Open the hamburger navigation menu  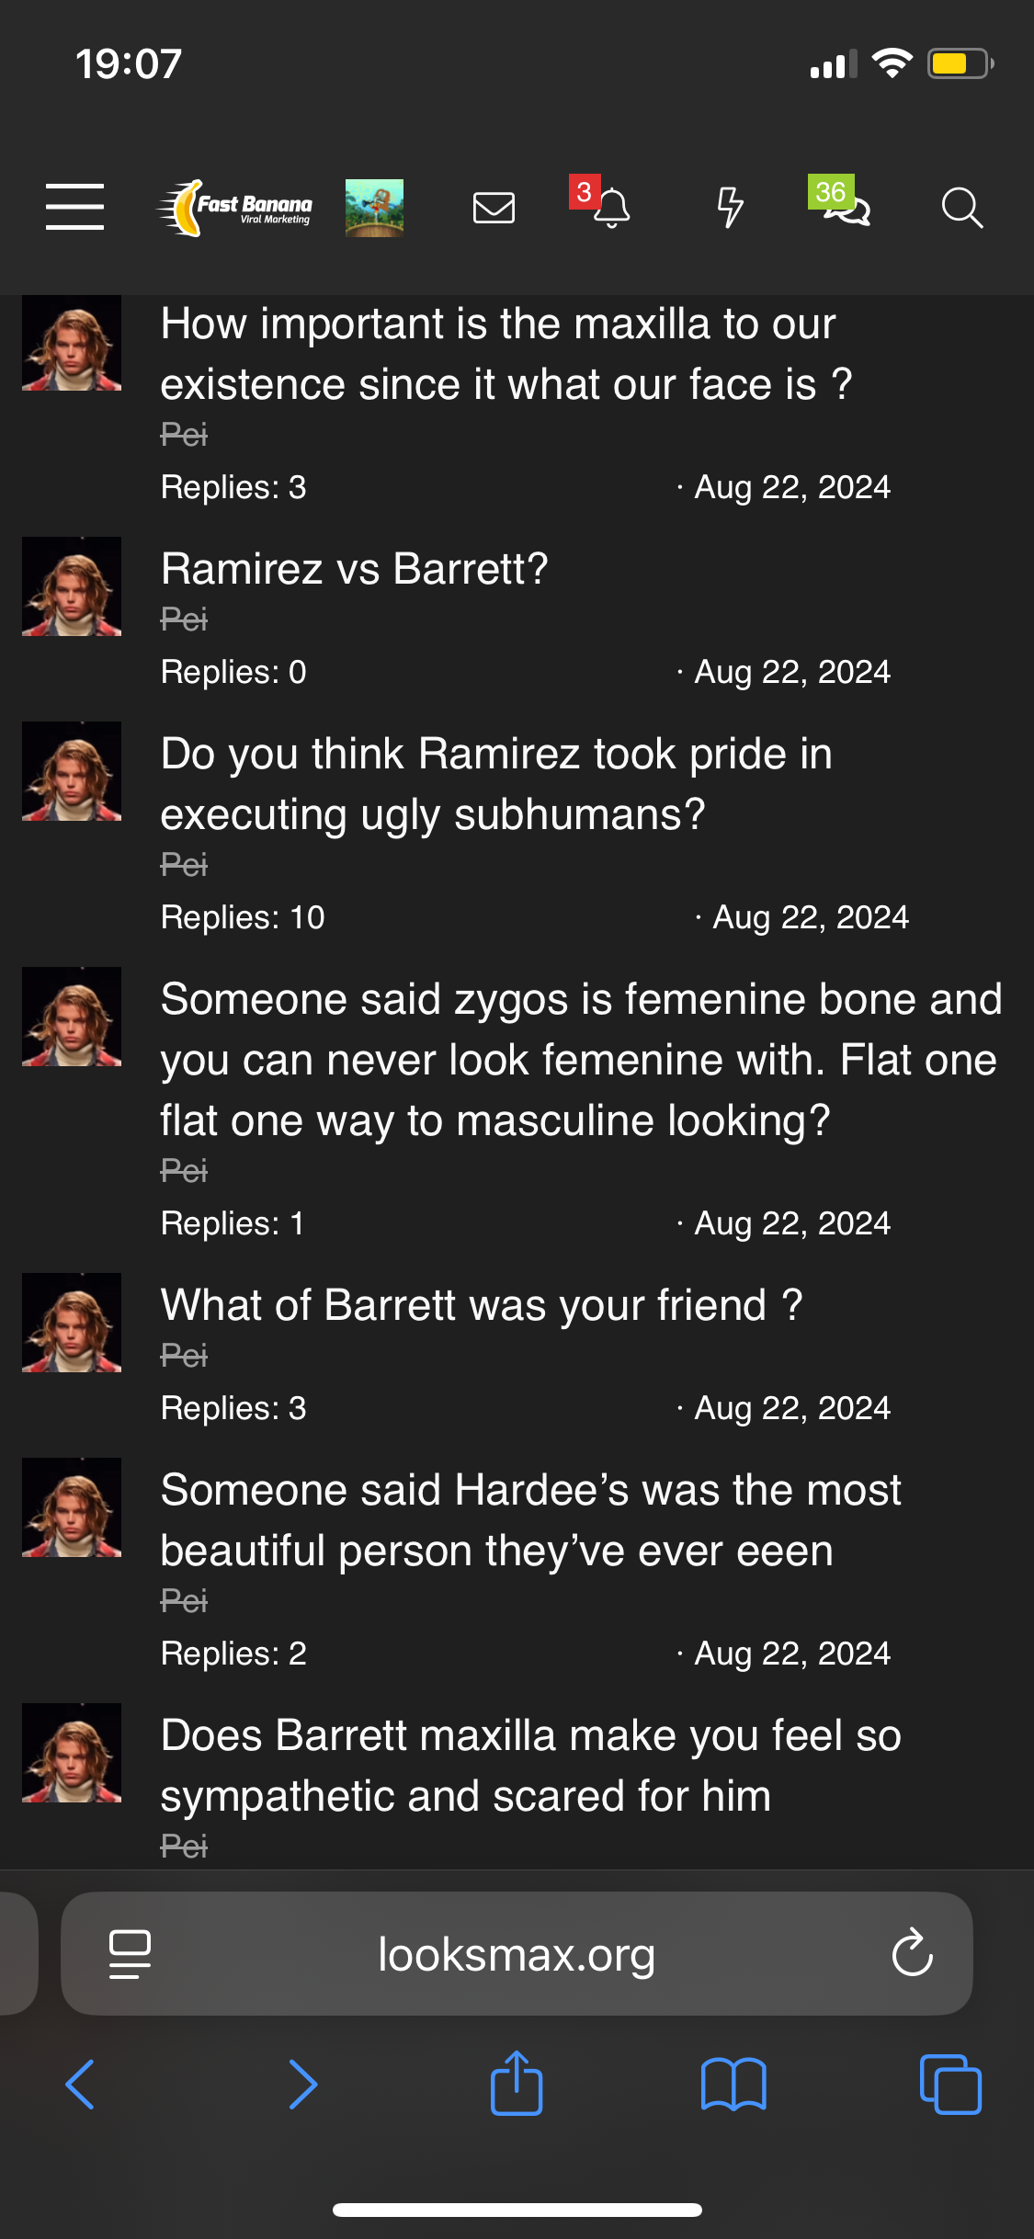(74, 207)
